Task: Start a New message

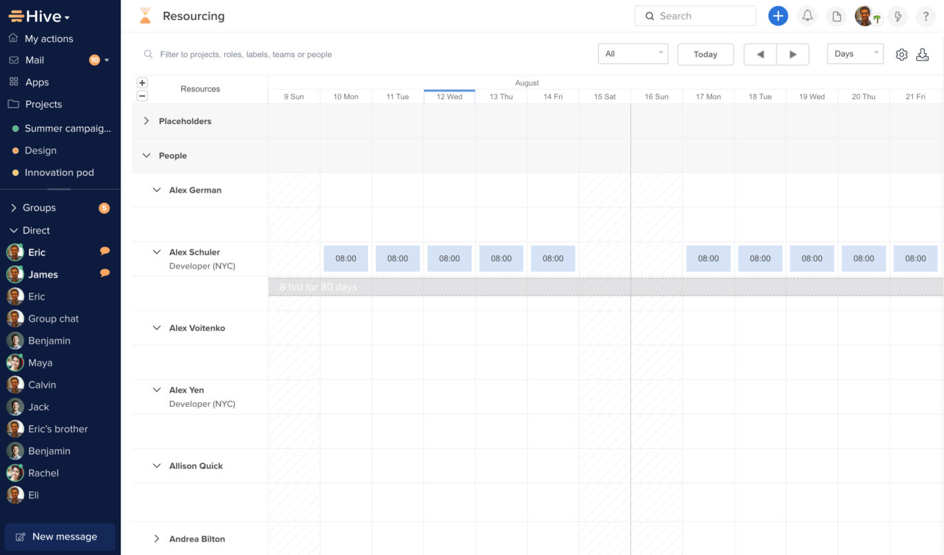Action: point(60,536)
